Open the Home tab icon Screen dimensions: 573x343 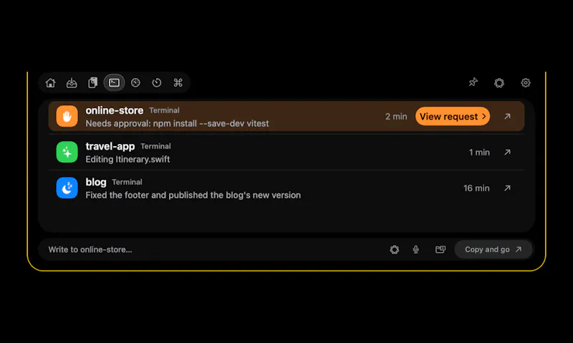coord(50,83)
